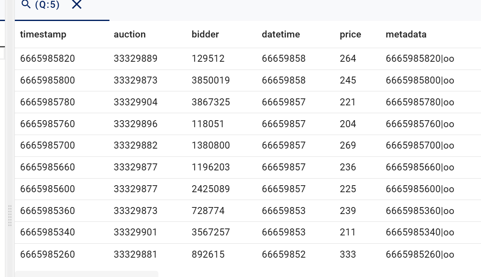Click the metadata column header
481x277 pixels.
tap(406, 35)
